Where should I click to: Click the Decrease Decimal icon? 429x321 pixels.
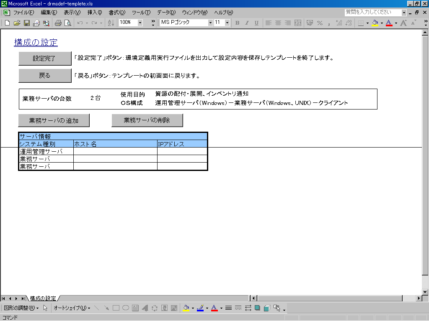349,23
